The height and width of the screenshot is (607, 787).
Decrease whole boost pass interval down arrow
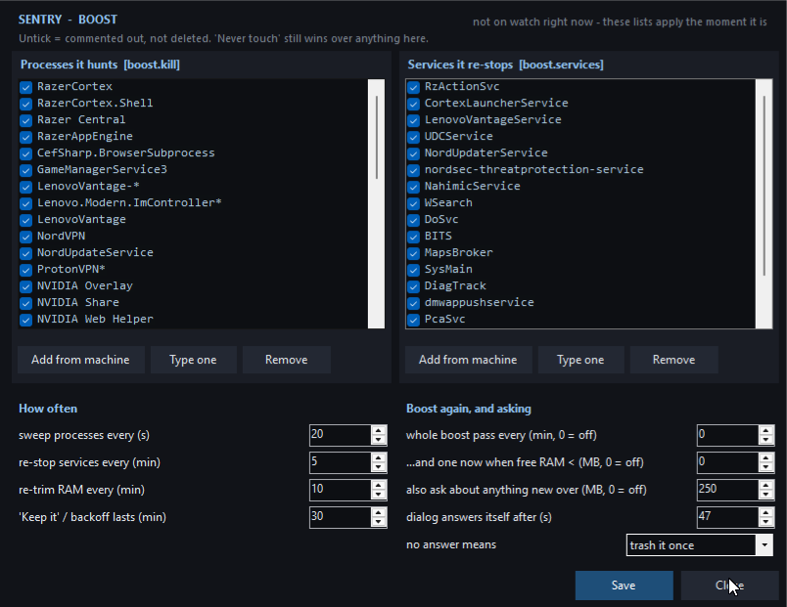(765, 440)
